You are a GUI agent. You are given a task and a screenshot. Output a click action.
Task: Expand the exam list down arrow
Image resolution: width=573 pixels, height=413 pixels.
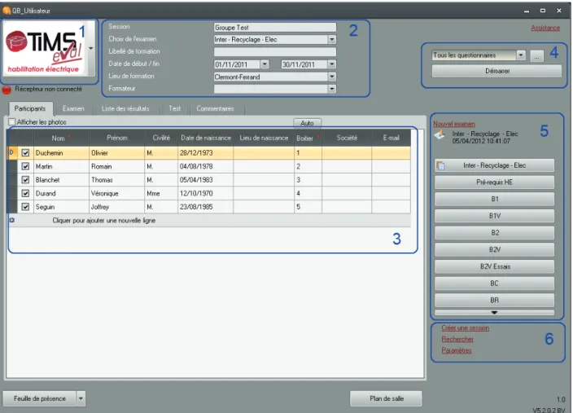click(494, 313)
